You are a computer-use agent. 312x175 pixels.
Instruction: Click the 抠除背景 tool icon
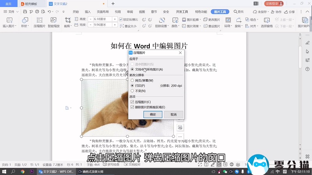(162, 20)
